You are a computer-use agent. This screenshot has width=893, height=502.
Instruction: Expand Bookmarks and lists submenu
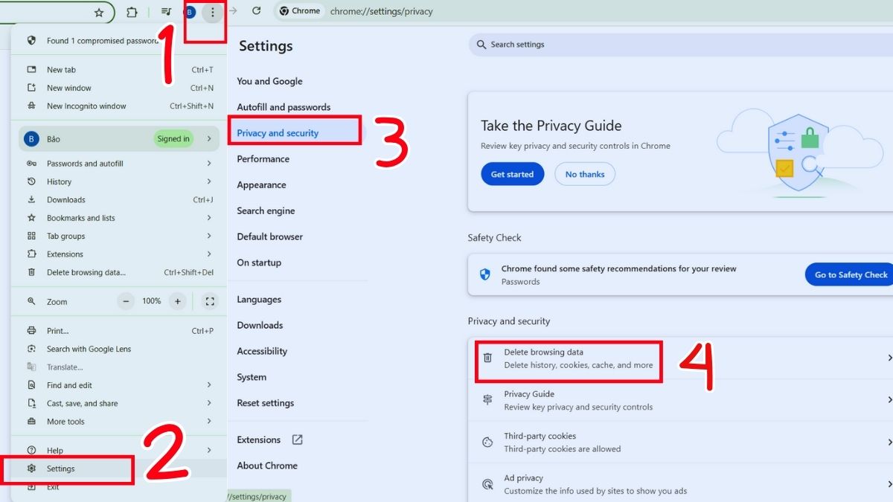click(x=119, y=218)
